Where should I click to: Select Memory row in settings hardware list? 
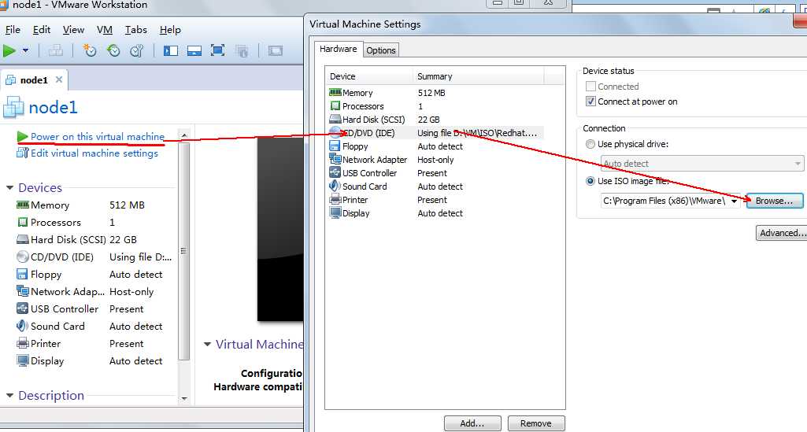point(436,93)
